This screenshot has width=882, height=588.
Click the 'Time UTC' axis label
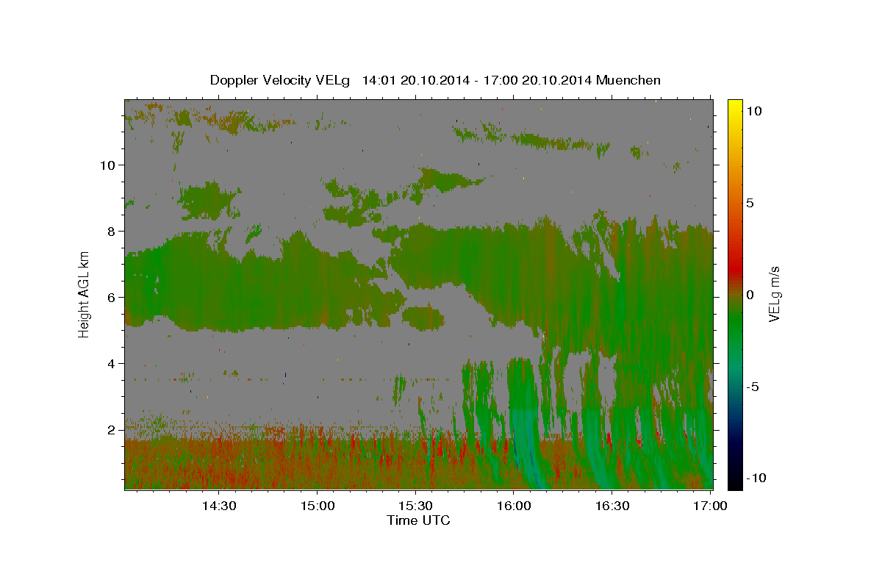[418, 520]
